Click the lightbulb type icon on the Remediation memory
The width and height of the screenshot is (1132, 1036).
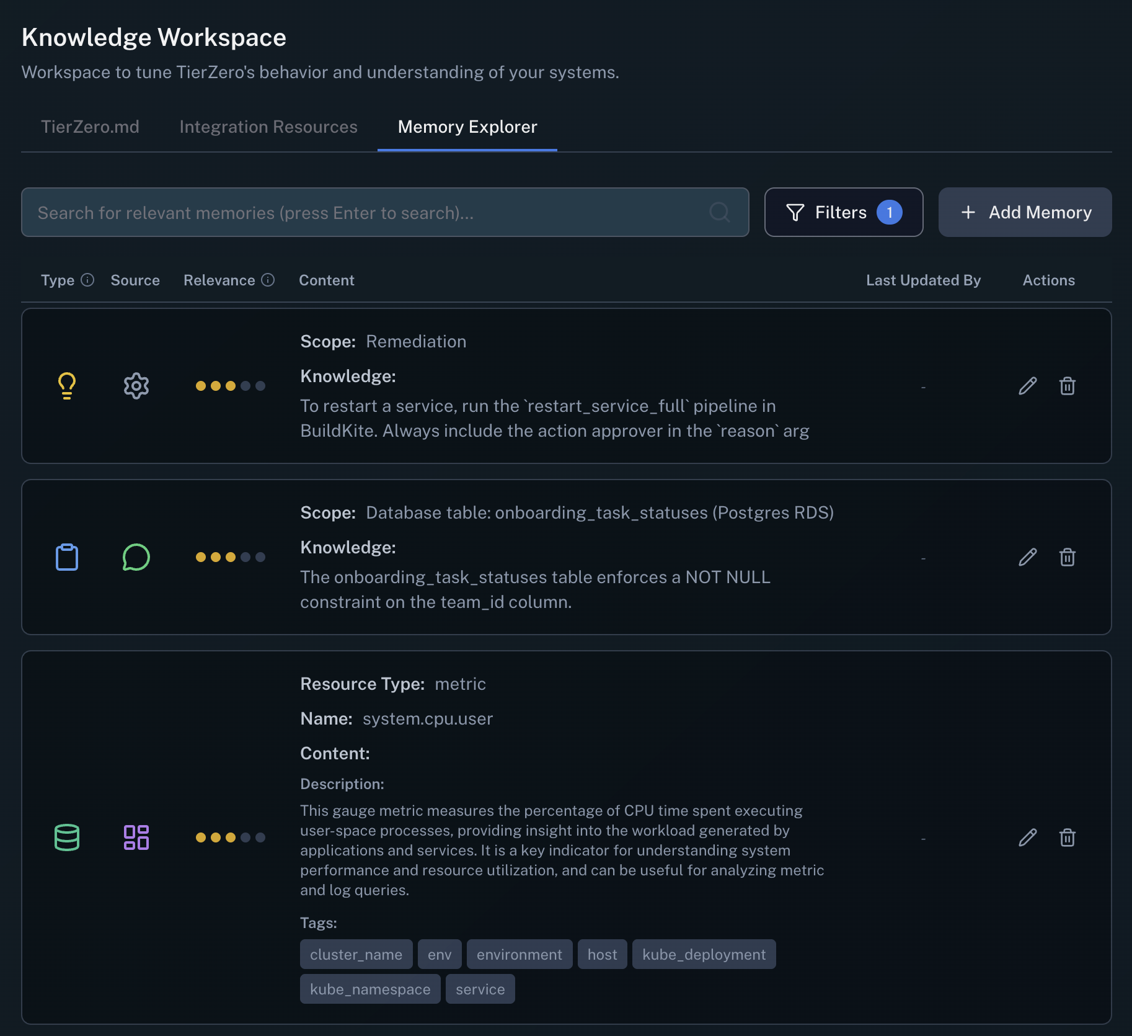[x=67, y=386]
